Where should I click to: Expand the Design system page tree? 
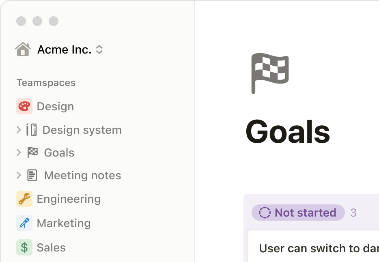coord(18,130)
